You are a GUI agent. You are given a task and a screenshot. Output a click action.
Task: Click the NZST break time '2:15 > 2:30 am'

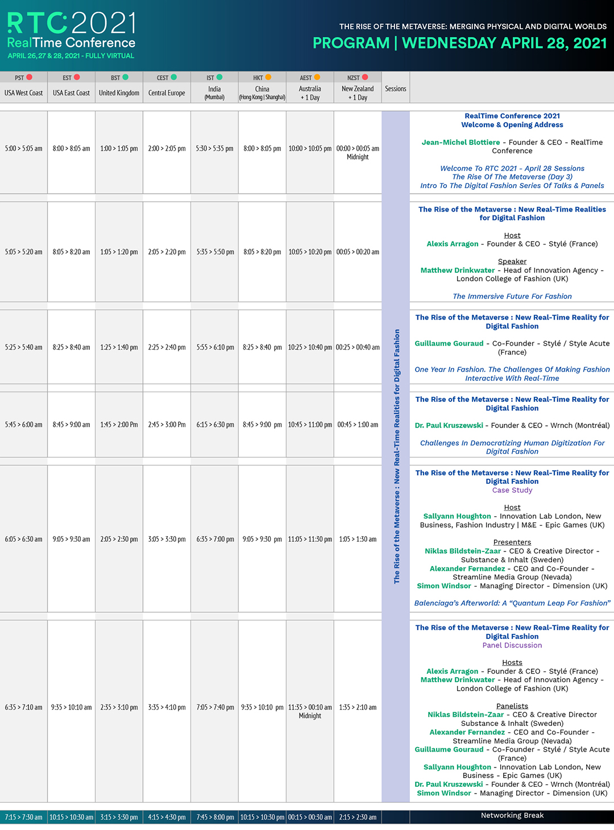point(358,817)
